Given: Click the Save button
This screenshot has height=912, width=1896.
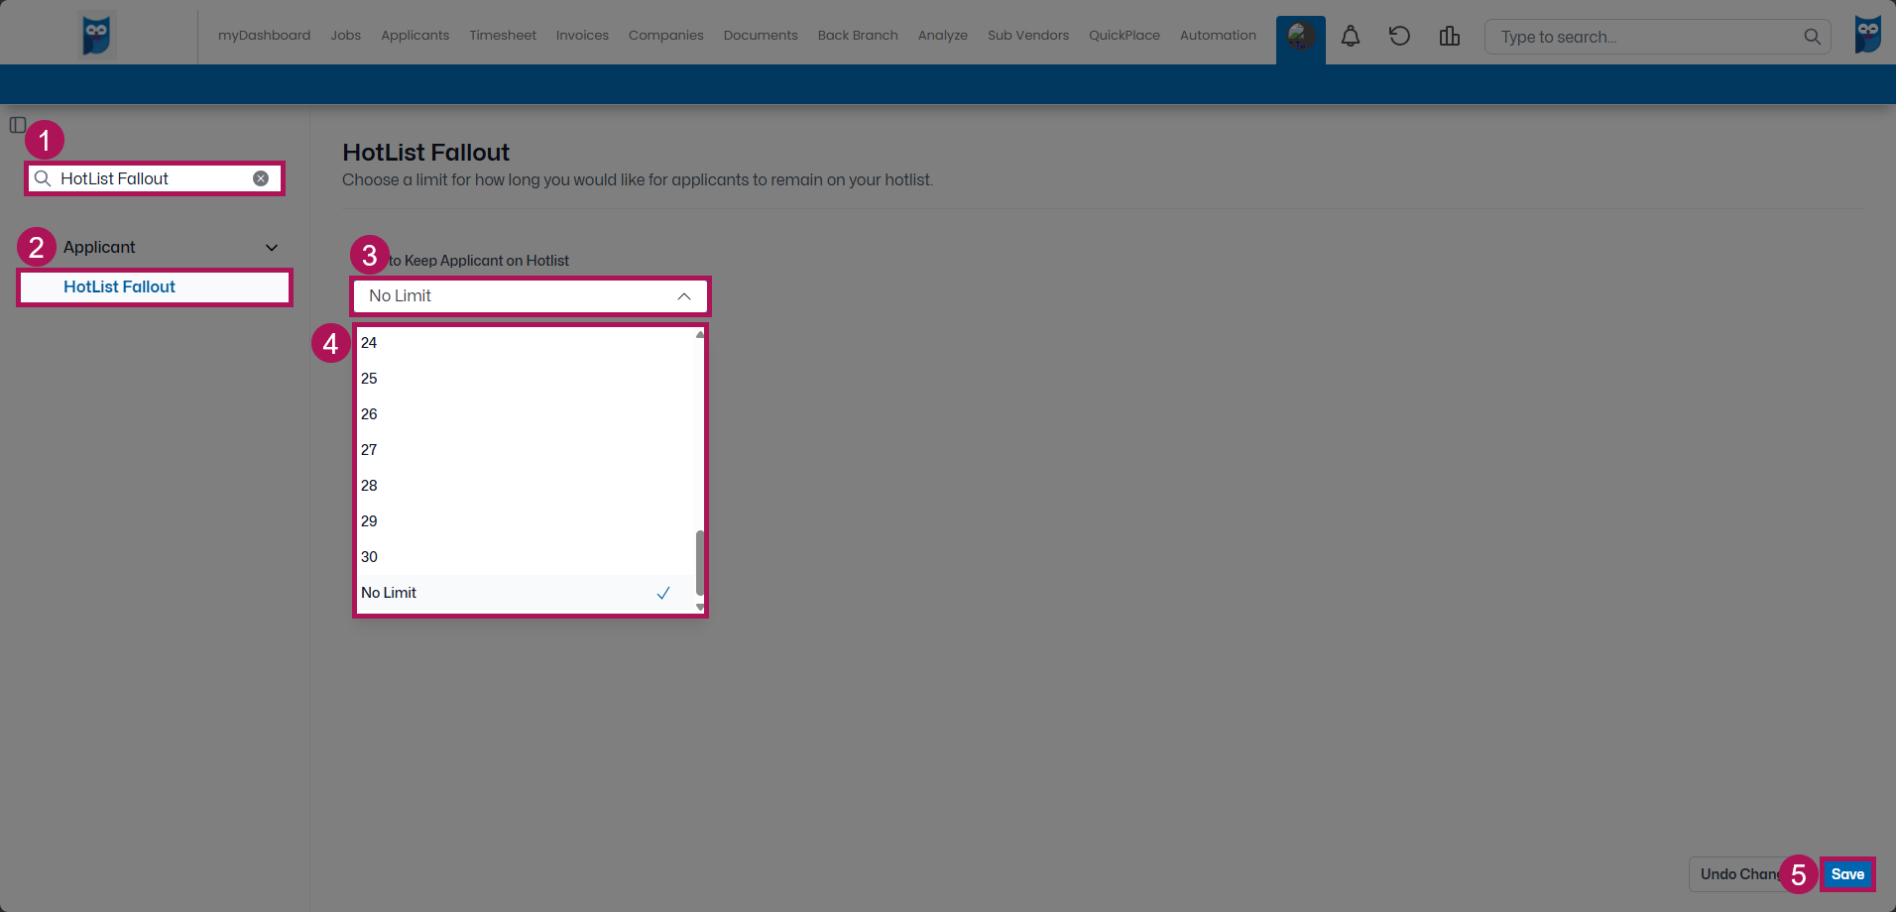Looking at the screenshot, I should pyautogui.click(x=1847, y=874).
